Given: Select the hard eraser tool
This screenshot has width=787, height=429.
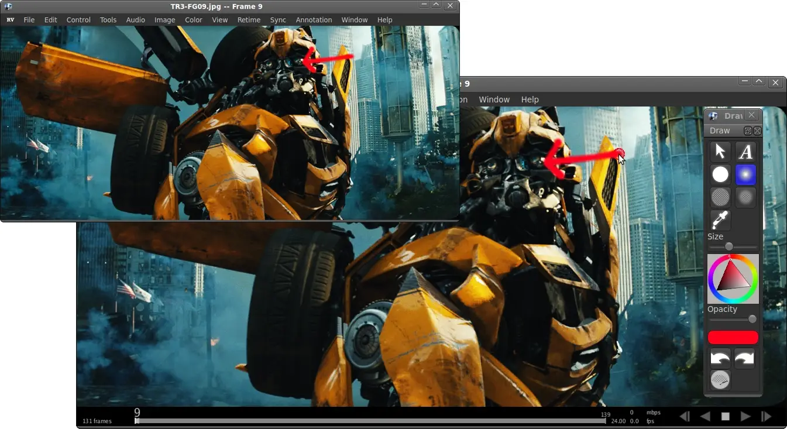Looking at the screenshot, I should (x=720, y=197).
